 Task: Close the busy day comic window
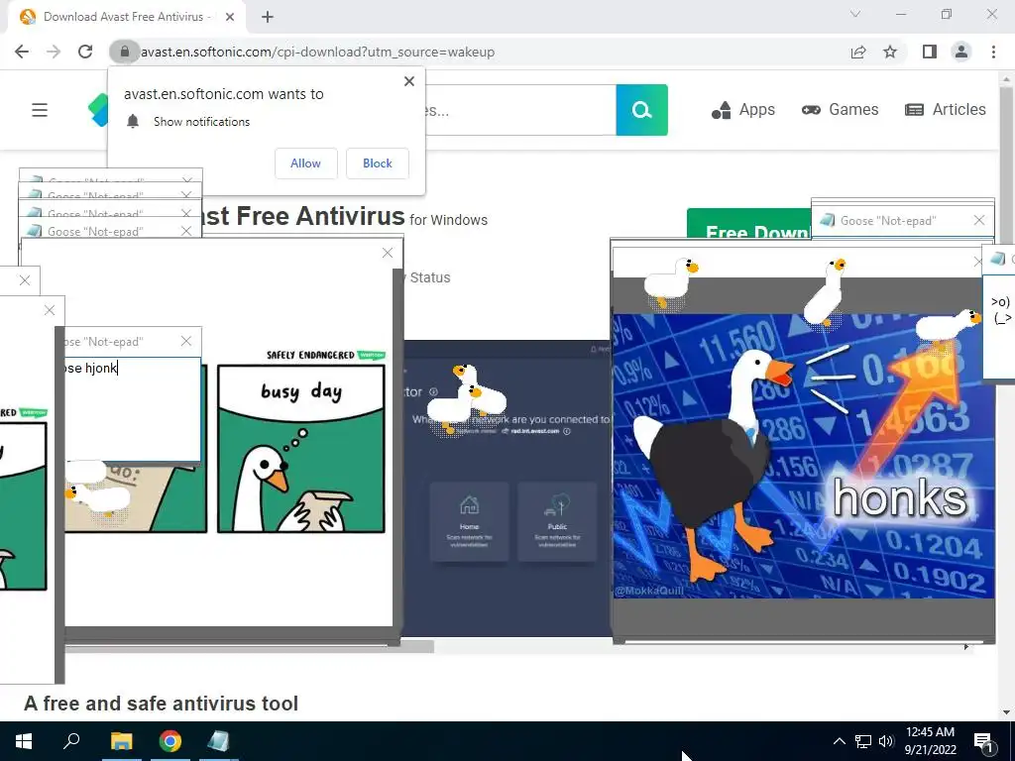pos(388,253)
